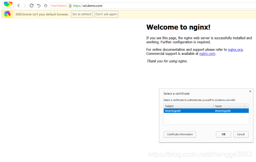This screenshot has width=256, height=162.
Task: Reload the page with the refresh icon
Action: pos(32,6)
